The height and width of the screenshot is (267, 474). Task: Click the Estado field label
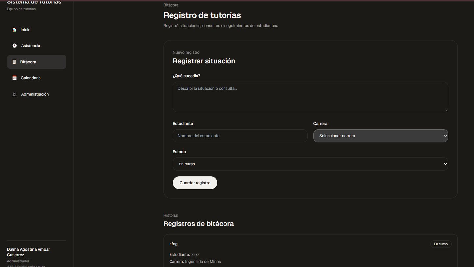(x=179, y=152)
